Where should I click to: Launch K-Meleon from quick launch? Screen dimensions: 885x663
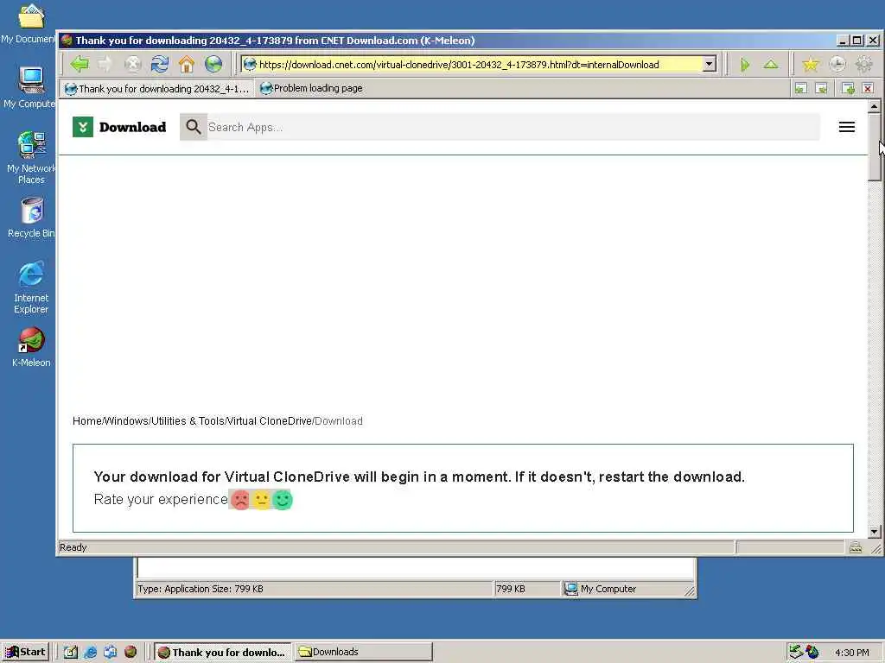[x=131, y=652]
